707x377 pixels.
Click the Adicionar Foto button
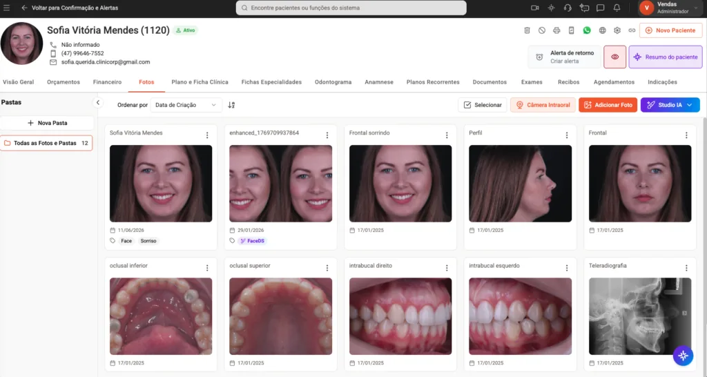pos(608,105)
